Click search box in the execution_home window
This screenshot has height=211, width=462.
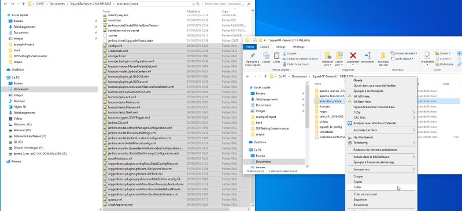point(227,4)
